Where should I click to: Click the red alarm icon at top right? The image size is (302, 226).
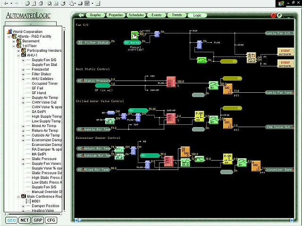[273, 15]
